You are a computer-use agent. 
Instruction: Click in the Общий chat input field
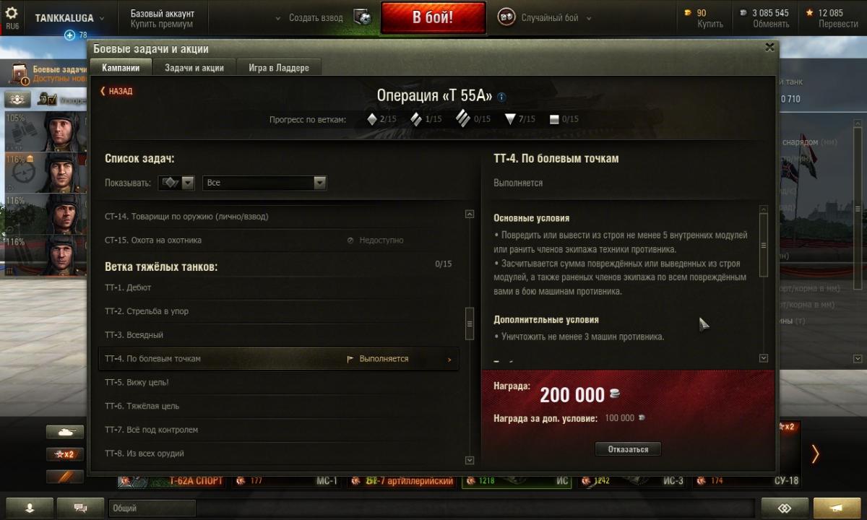pyautogui.click(x=152, y=508)
